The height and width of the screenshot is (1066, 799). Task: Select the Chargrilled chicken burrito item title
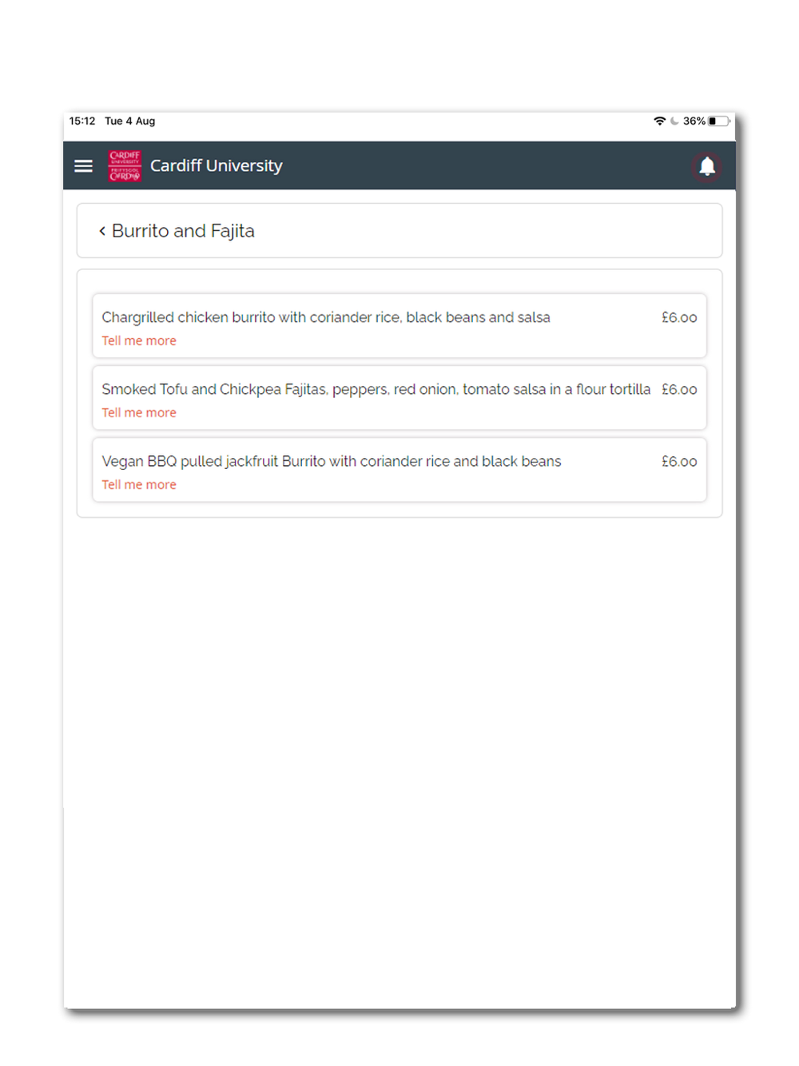[x=326, y=317]
